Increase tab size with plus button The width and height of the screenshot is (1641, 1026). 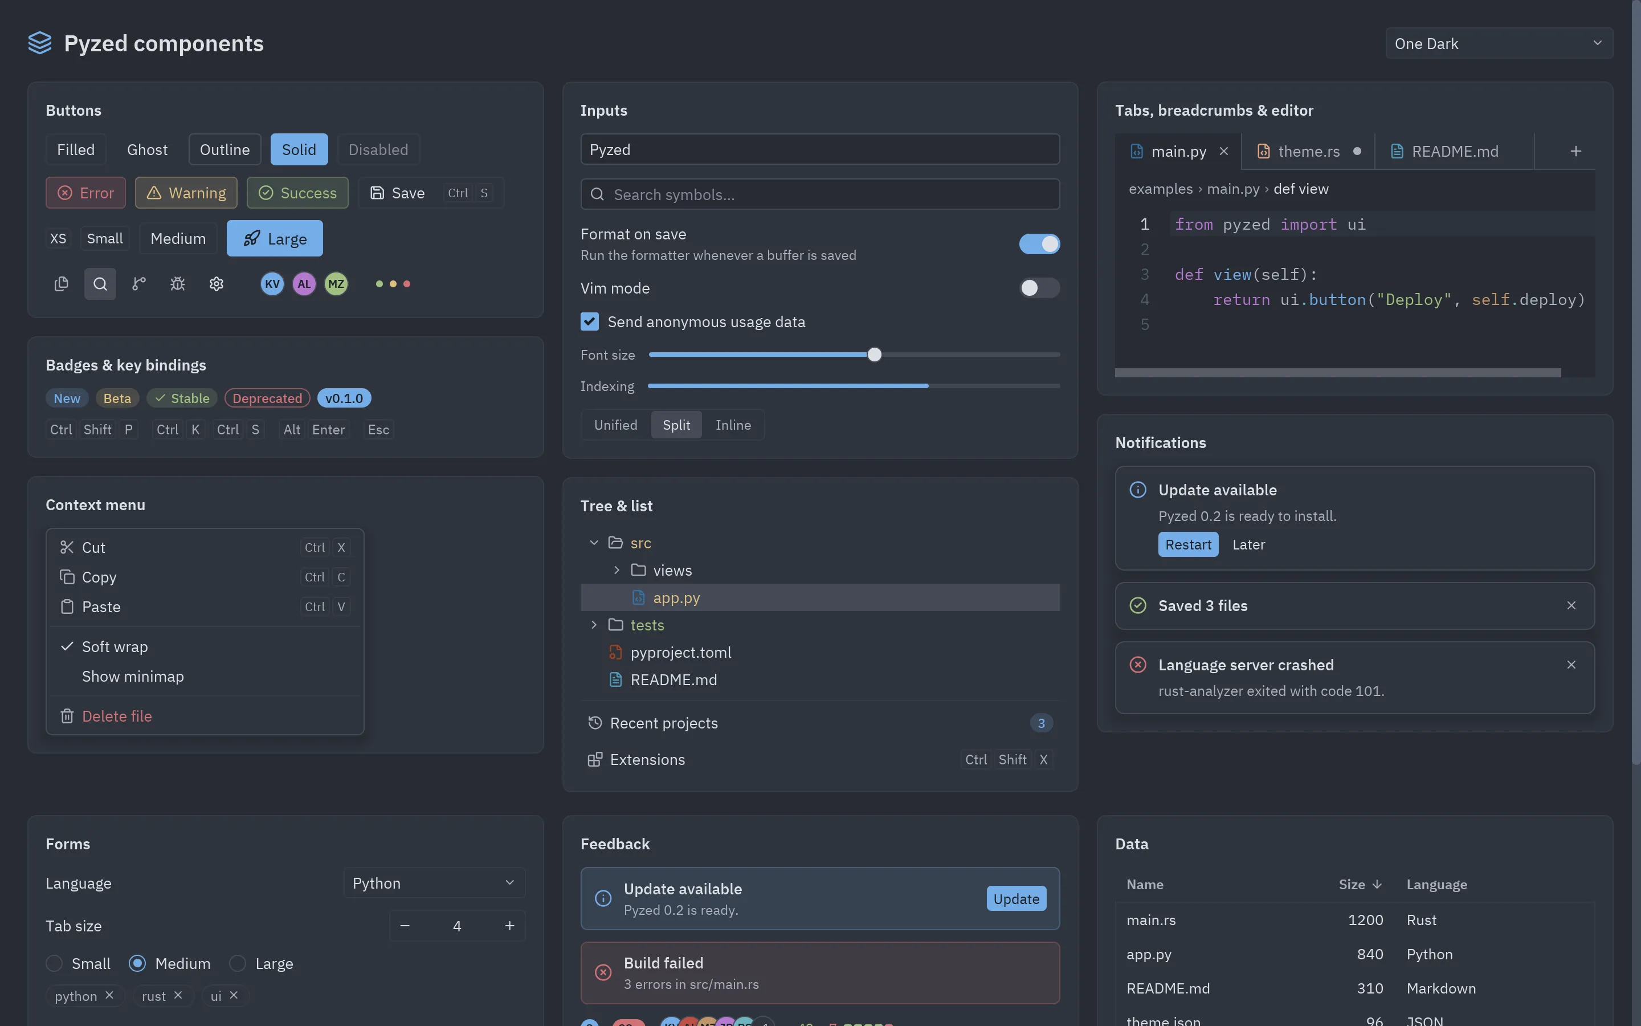point(510,926)
